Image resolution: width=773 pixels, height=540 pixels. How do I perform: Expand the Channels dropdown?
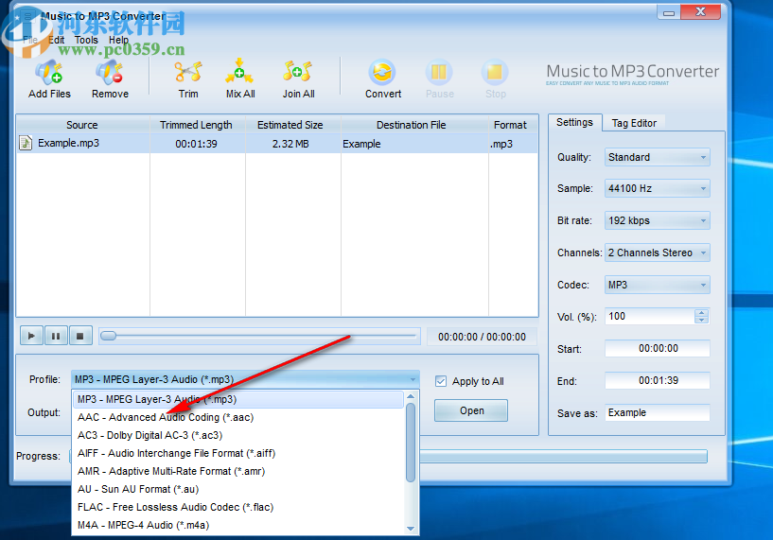(x=703, y=253)
